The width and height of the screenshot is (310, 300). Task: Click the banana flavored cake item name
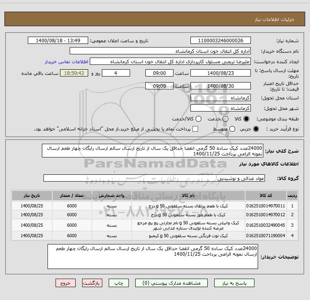(x=188, y=215)
